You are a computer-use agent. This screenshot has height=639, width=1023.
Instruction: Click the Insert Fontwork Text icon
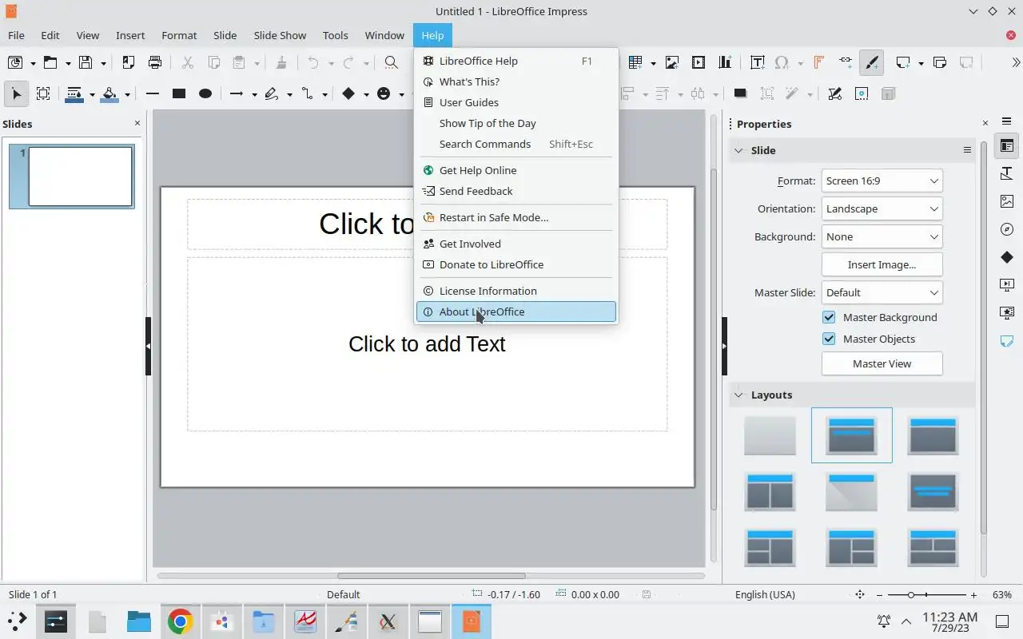tap(818, 62)
